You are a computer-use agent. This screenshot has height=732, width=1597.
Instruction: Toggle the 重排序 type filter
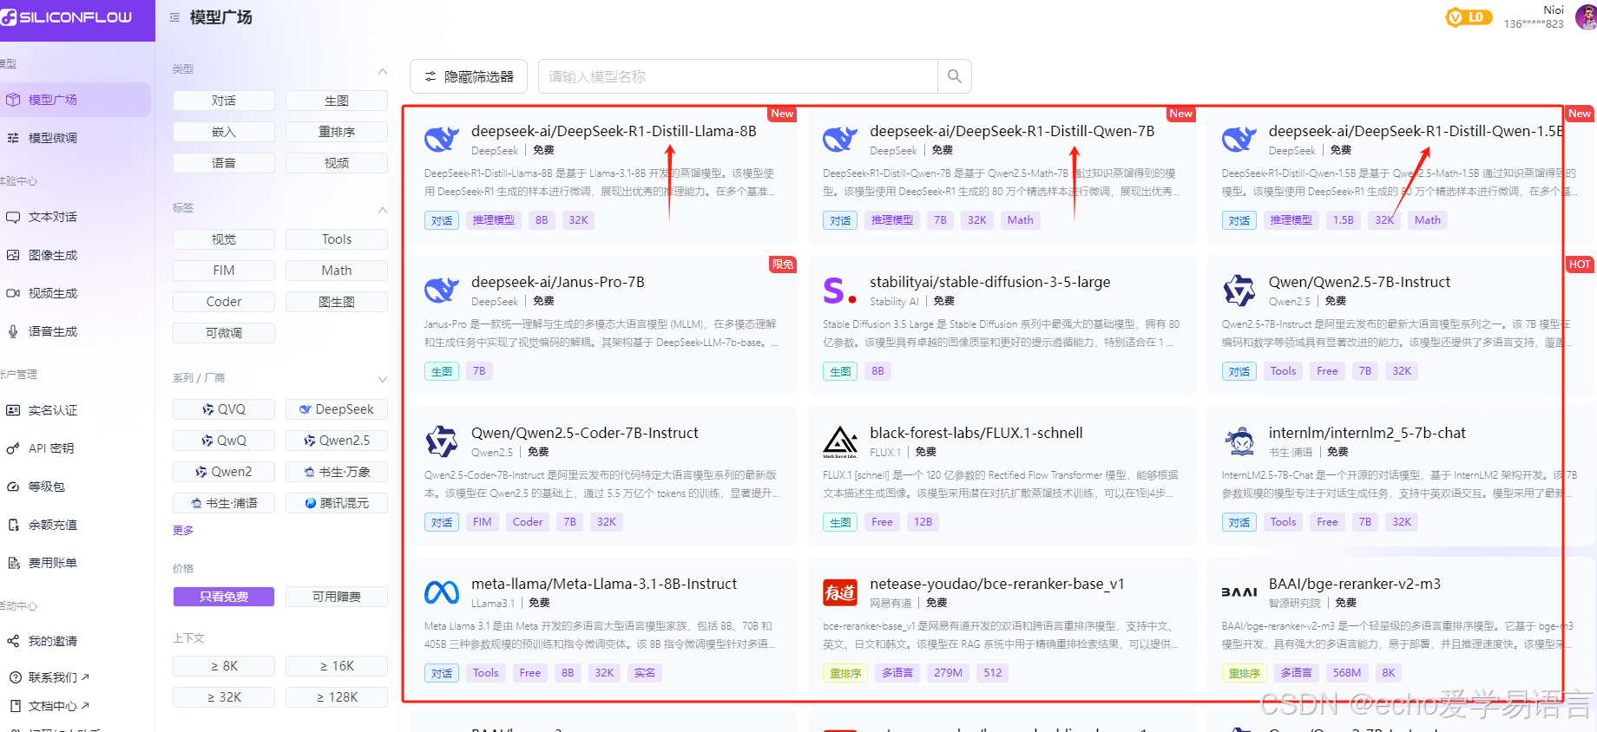coord(337,132)
